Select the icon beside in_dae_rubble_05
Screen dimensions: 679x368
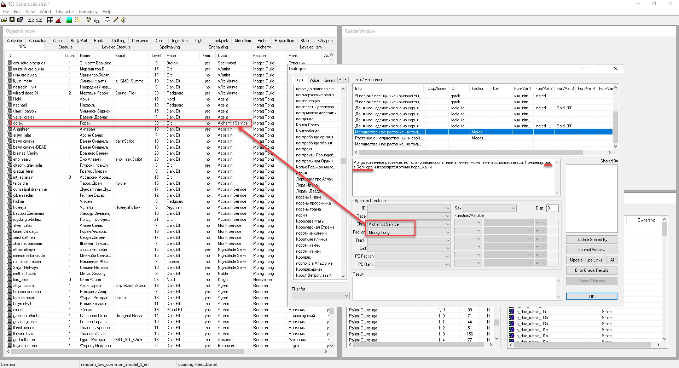[x=512, y=312]
